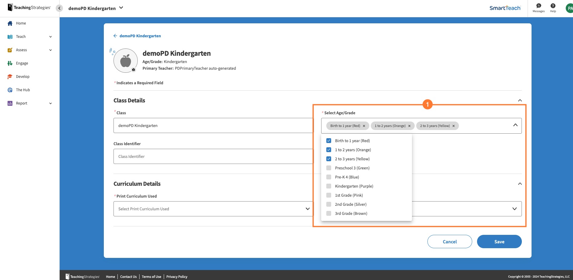Image resolution: width=573 pixels, height=280 pixels.
Task: Click the camera icon on class avatar
Action: pyautogui.click(x=133, y=70)
